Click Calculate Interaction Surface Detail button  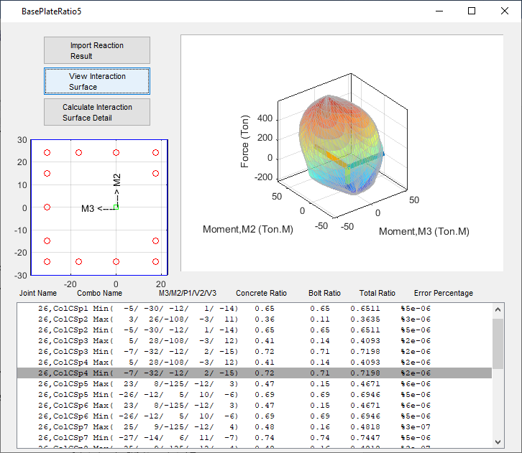point(97,112)
